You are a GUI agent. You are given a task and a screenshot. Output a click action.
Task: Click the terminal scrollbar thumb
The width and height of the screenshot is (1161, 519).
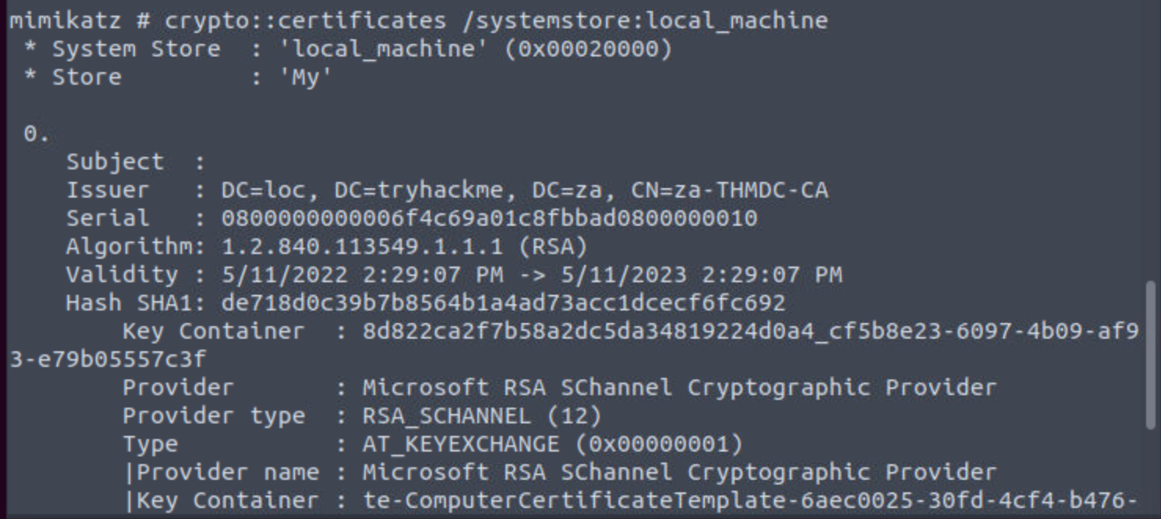(x=1150, y=354)
